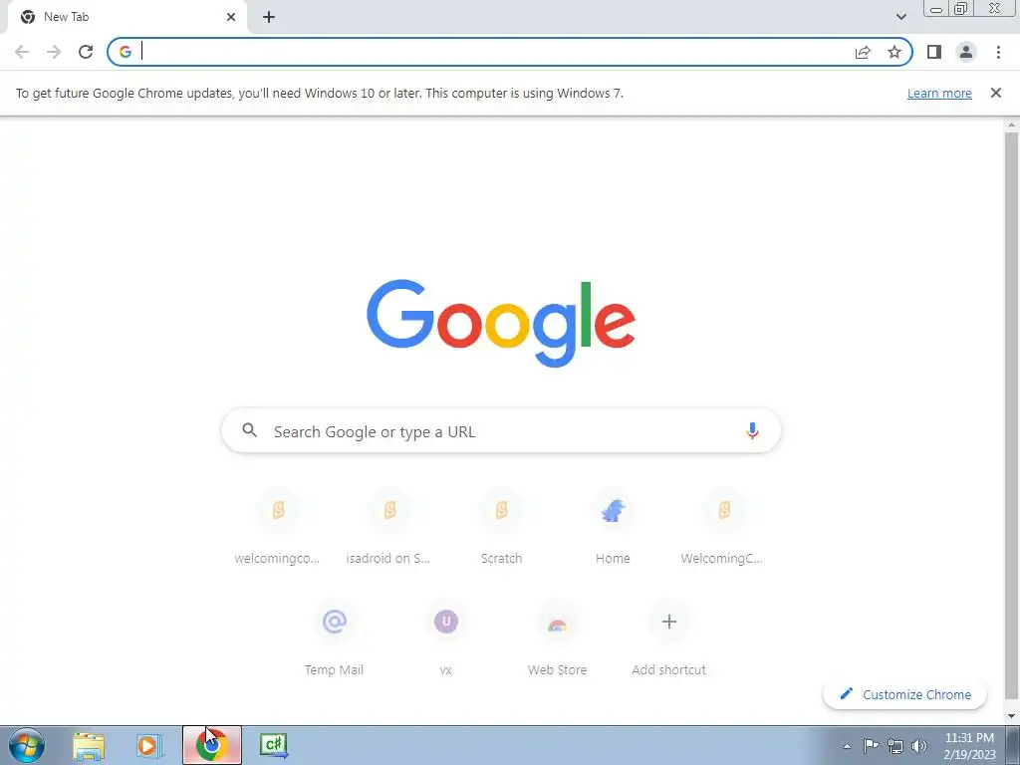The width and height of the screenshot is (1020, 765).
Task: Expand the tab search chevron
Action: coord(900,17)
